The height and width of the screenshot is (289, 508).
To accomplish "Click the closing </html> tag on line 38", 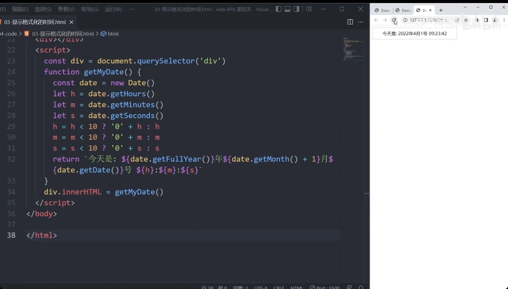I will (41, 235).
